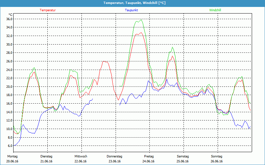Click the 20.06.16 date label

12,161
